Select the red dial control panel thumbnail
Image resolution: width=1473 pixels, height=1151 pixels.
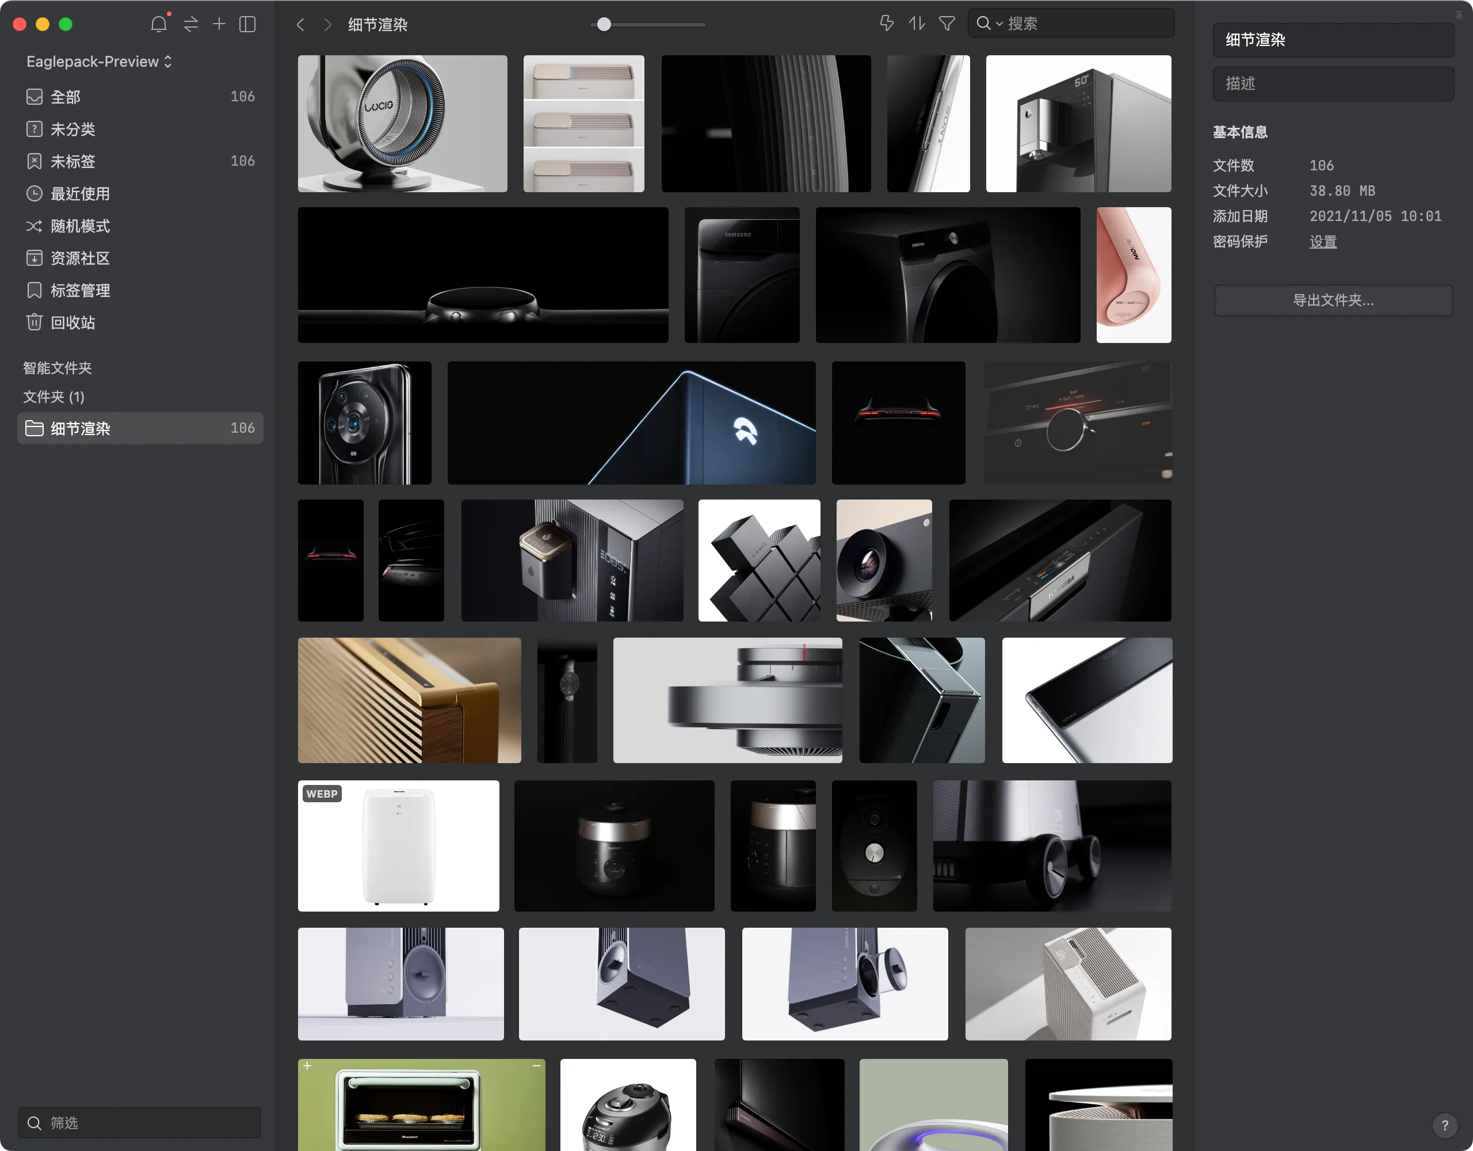coord(1078,423)
